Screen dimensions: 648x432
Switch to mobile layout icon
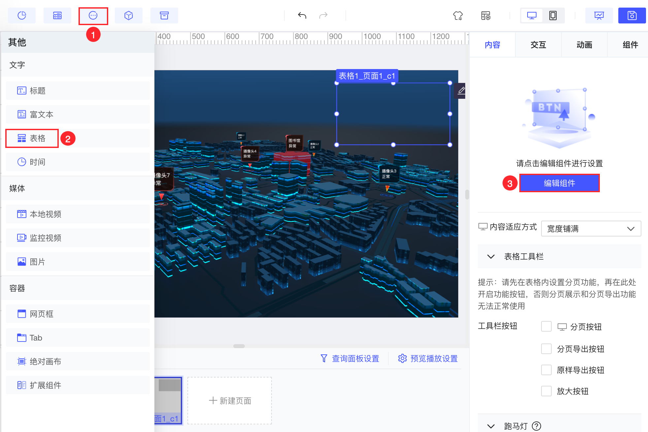553,16
